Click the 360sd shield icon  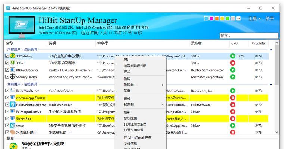[x=12, y=63]
